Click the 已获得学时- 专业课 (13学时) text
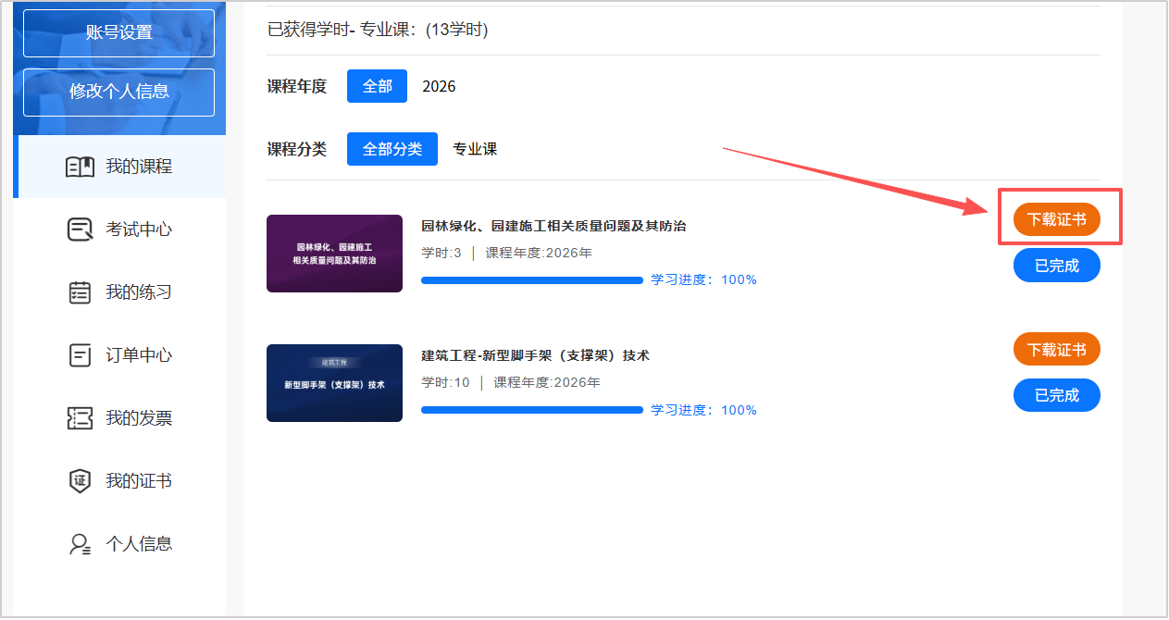Screen dimensions: 1169x620 tap(378, 30)
